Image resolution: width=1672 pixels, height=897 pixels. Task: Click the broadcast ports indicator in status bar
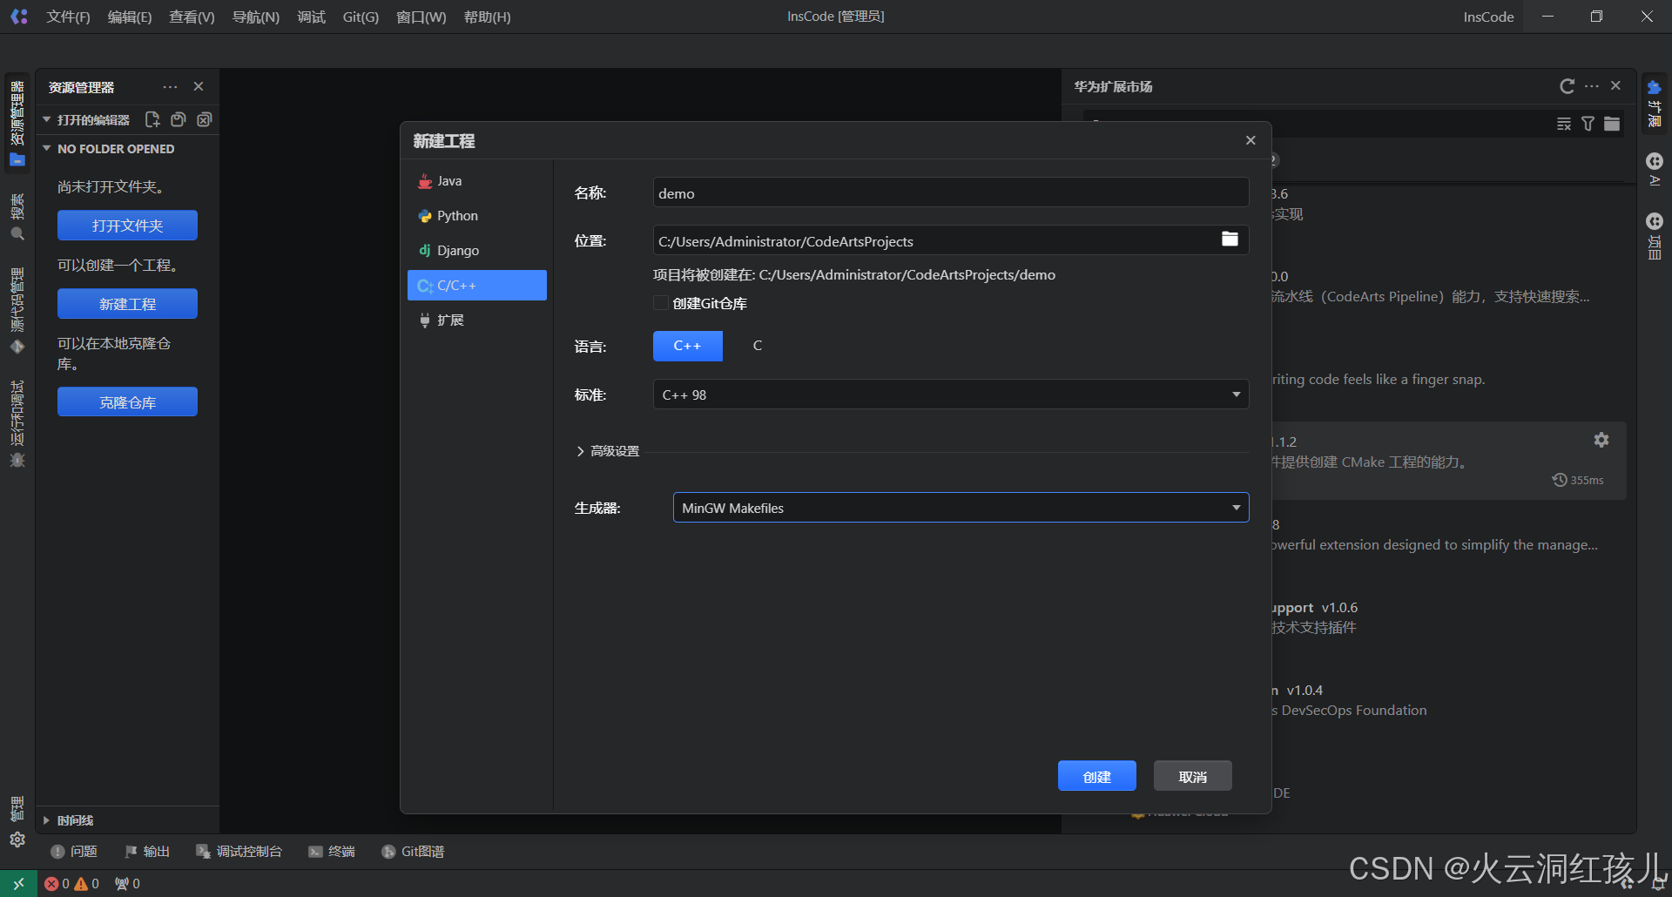click(x=127, y=883)
